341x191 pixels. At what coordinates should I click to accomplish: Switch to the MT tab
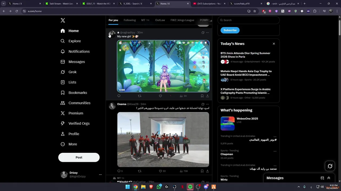[145, 20]
